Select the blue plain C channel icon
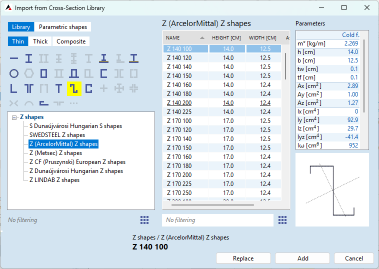Image resolution: width=379 pixels, height=269 pixels. (103, 73)
